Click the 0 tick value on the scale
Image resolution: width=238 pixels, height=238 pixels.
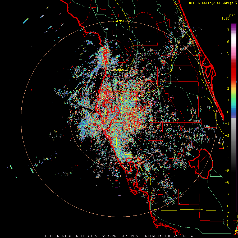(x=228, y=112)
